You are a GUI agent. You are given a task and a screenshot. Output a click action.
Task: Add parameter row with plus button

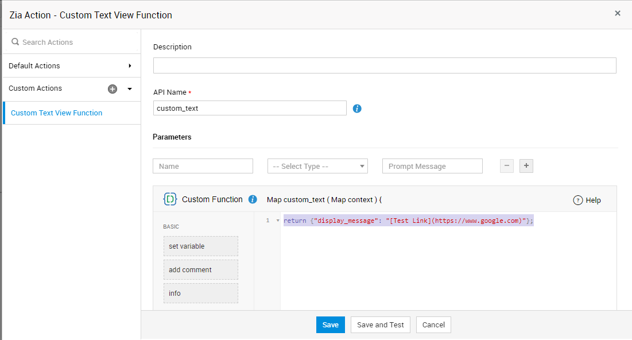526,166
